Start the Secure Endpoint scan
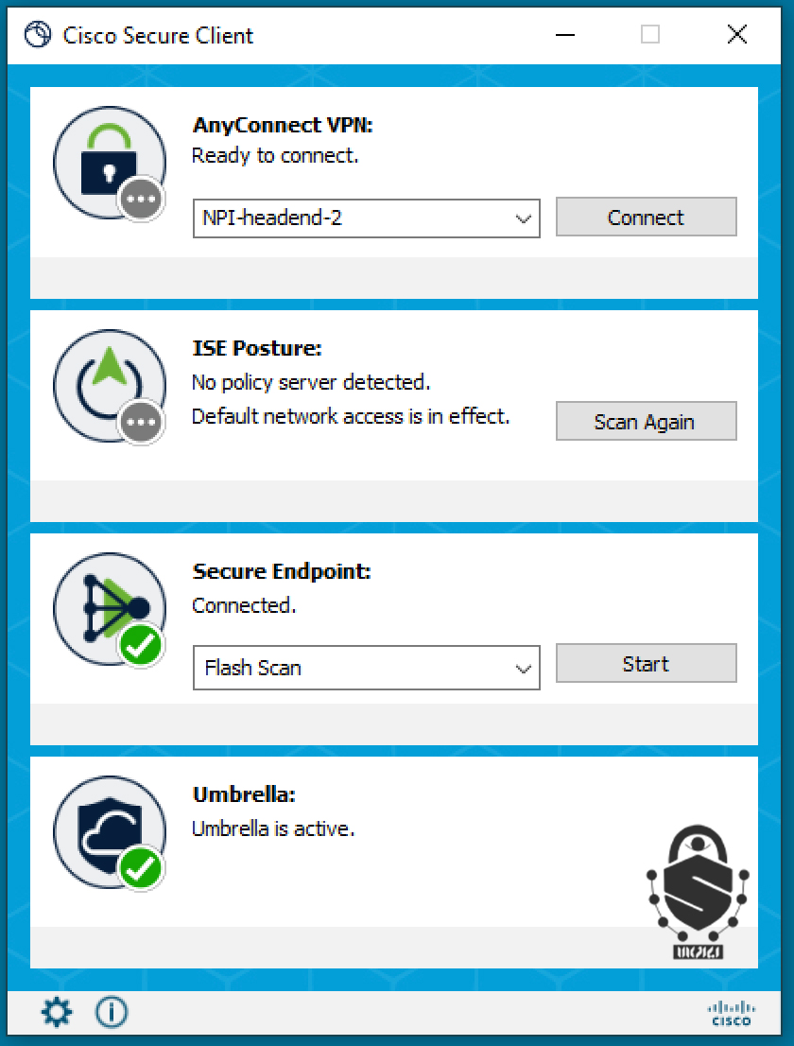794x1046 pixels. pos(646,663)
